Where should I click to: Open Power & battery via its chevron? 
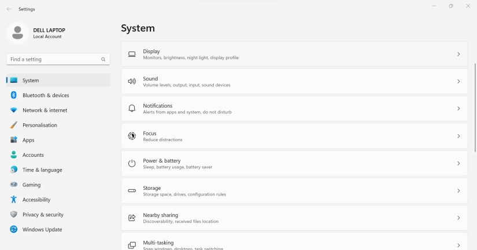[458, 164]
